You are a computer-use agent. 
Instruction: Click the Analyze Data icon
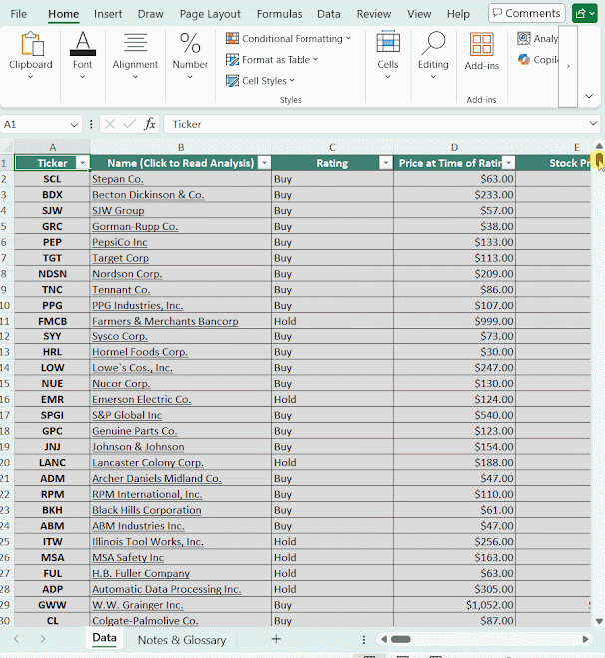pos(524,39)
